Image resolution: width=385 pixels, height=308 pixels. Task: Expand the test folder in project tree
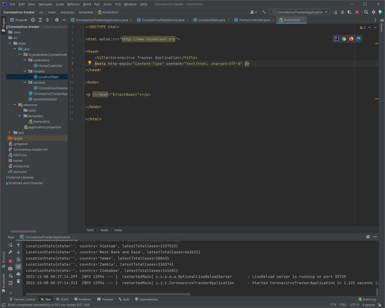pyautogui.click(x=10, y=133)
